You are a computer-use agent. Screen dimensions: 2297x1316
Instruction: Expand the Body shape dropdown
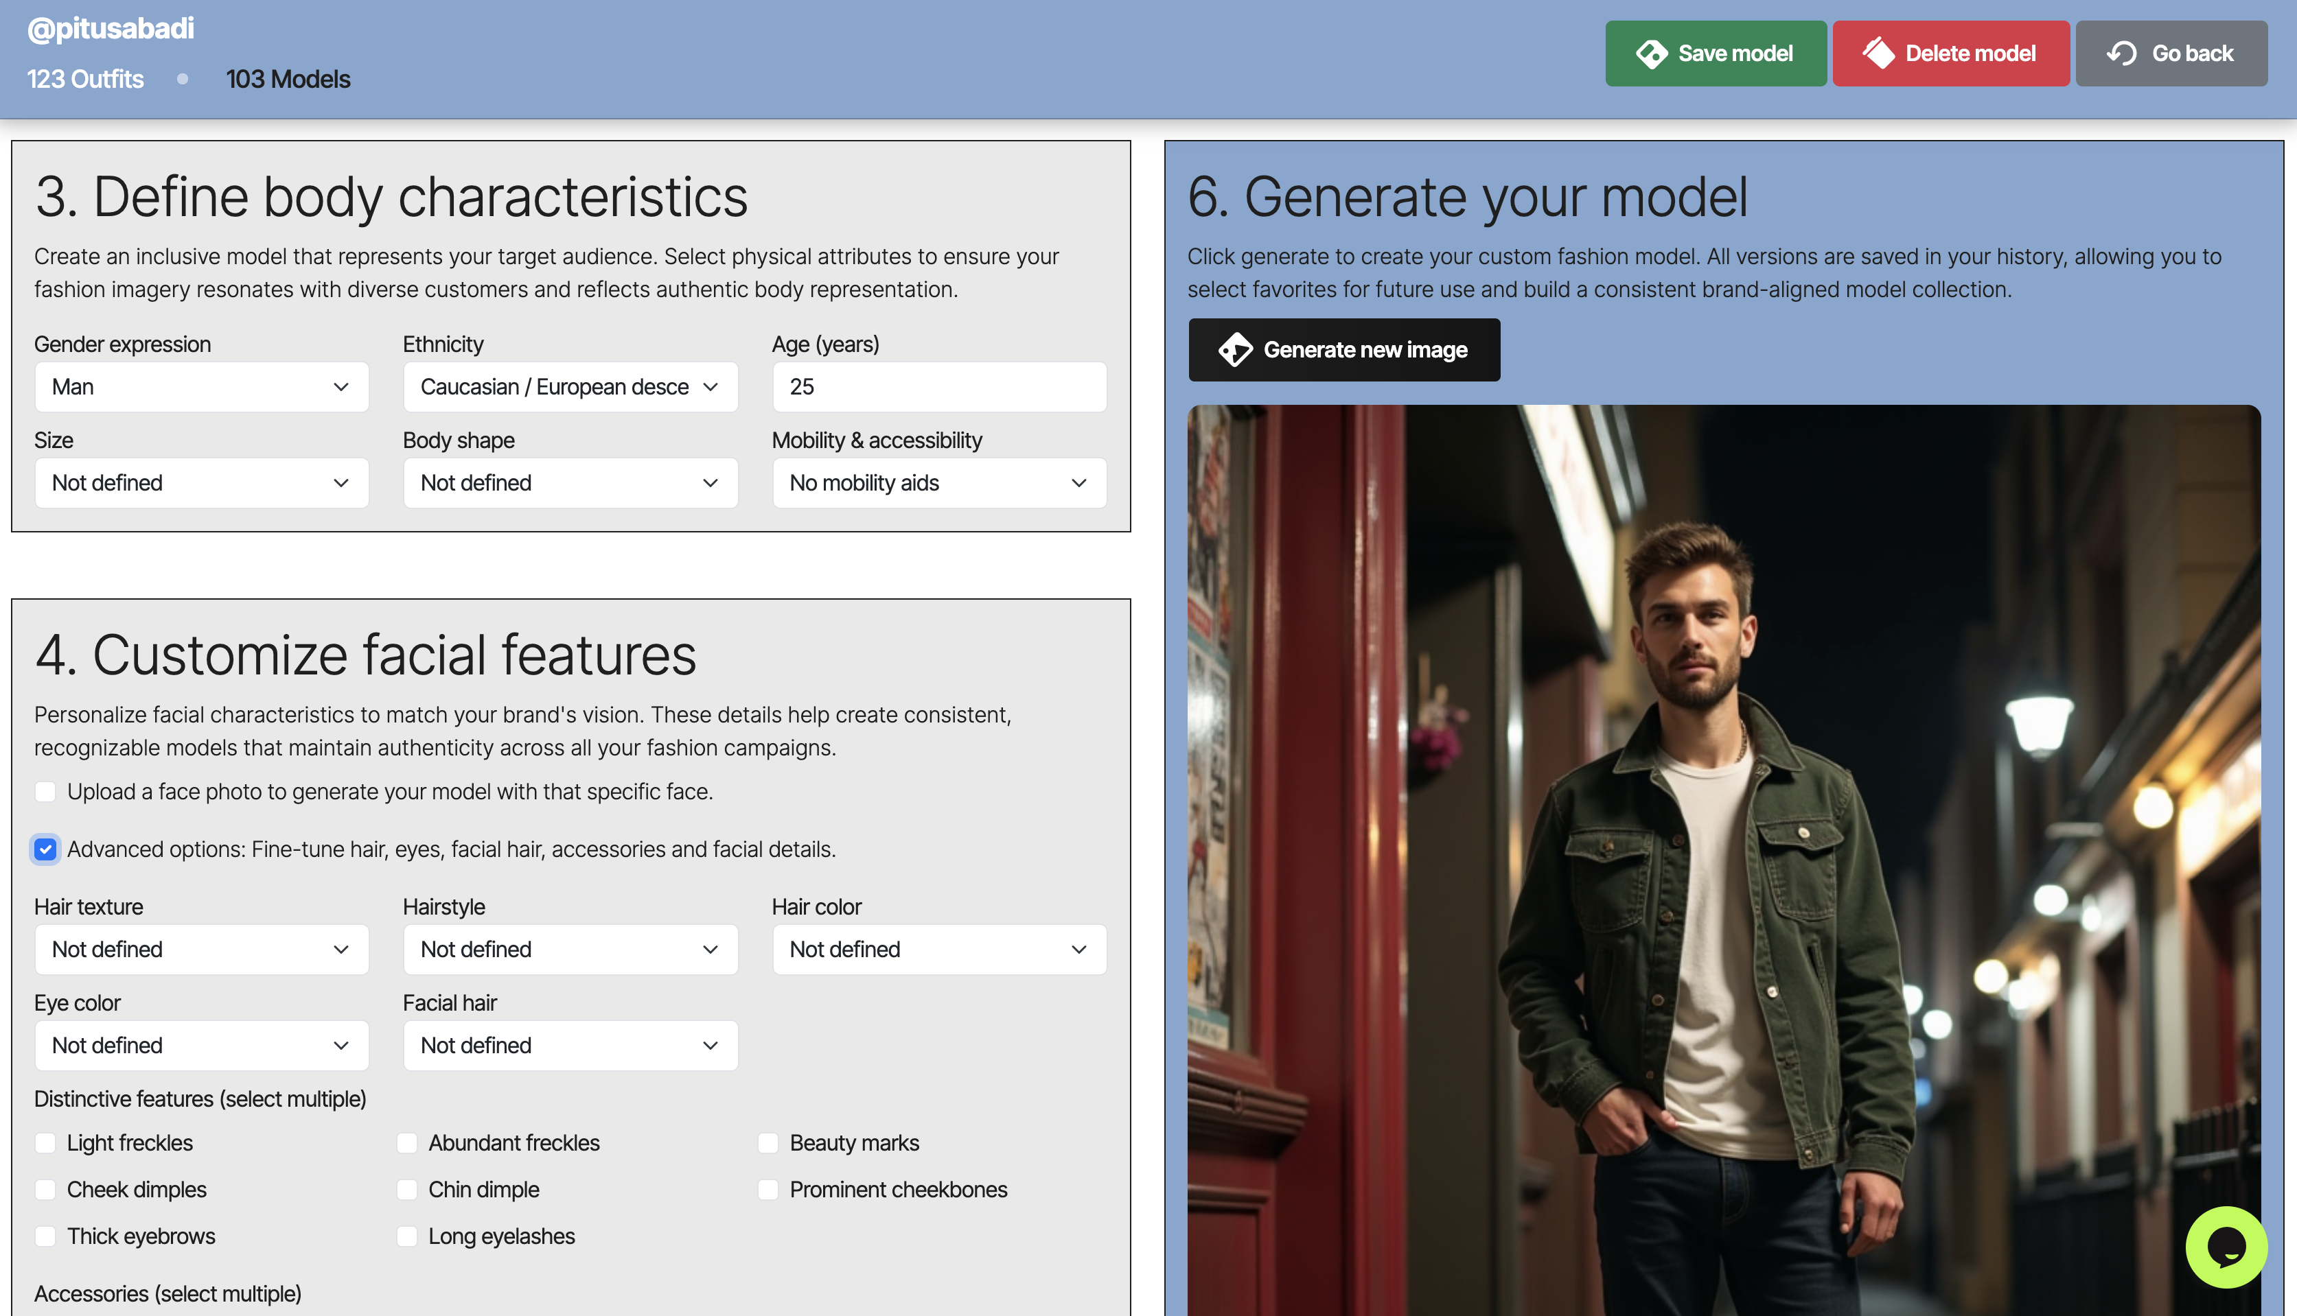tap(570, 482)
